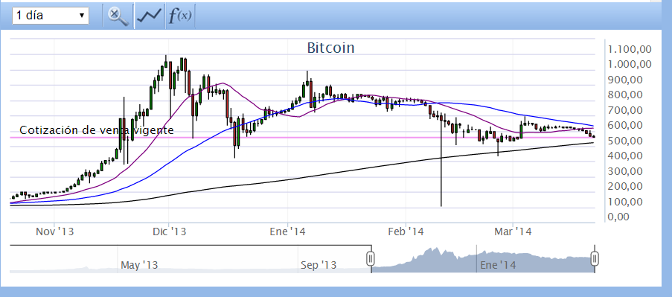This screenshot has width=672, height=297.
Task: Click the "Bitcoin" chart title
Action: 331,48
